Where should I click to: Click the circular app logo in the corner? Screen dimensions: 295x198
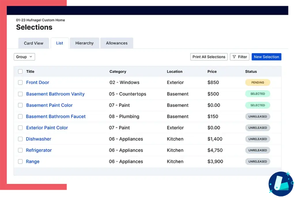[x=280, y=183]
